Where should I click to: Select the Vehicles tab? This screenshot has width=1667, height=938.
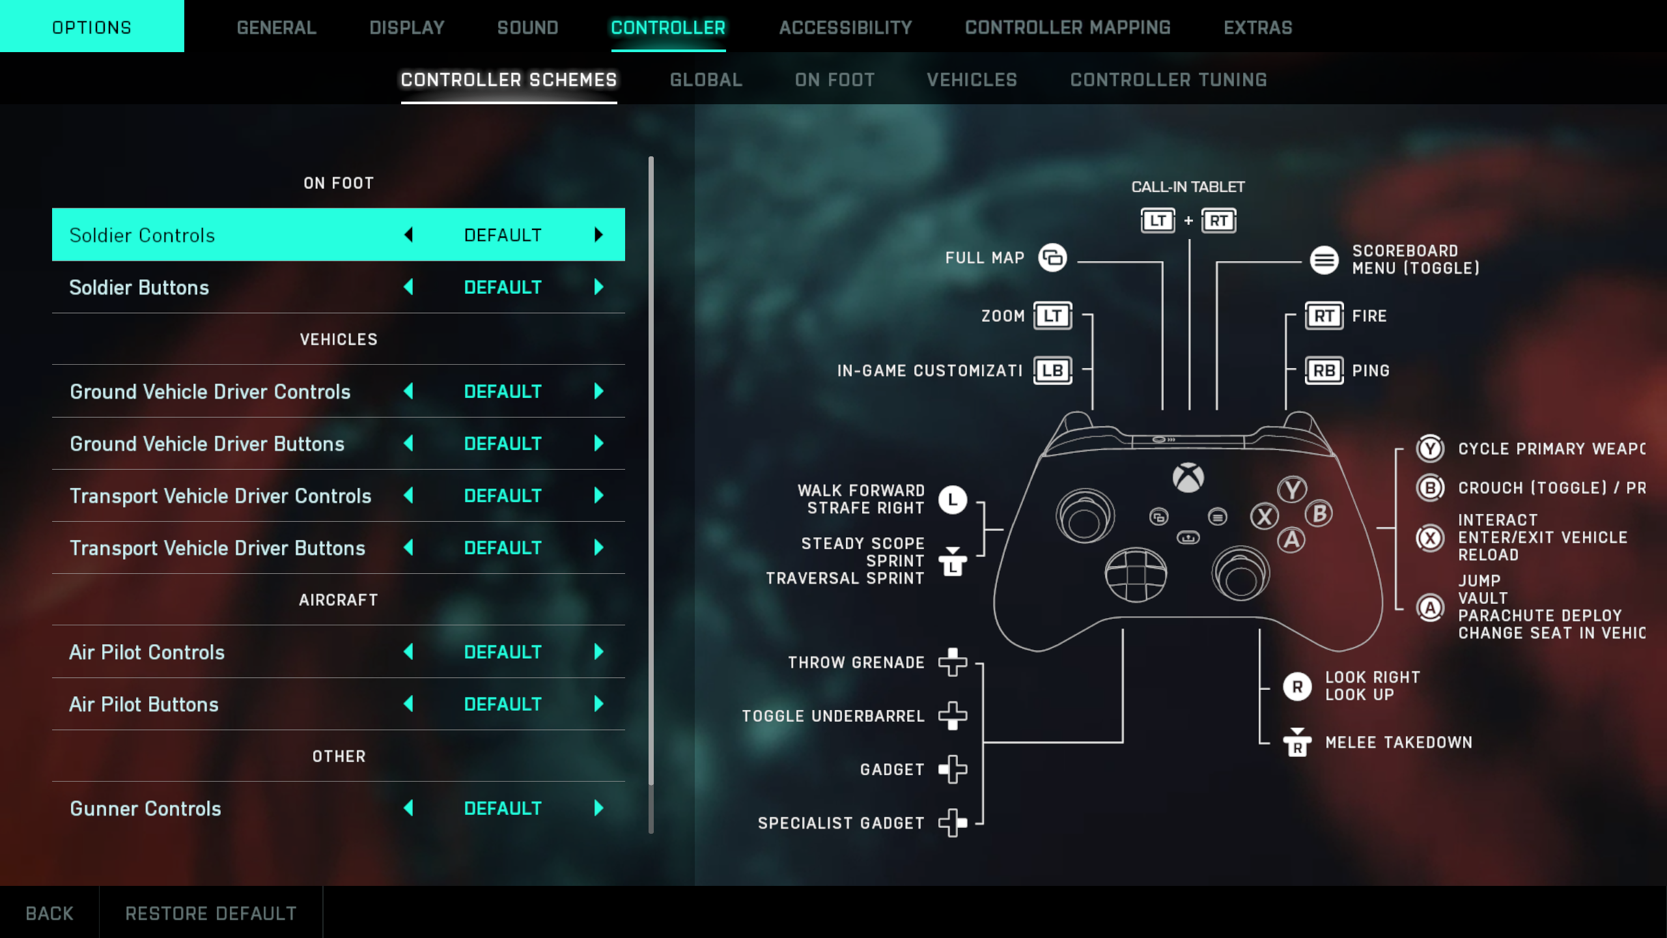click(971, 79)
